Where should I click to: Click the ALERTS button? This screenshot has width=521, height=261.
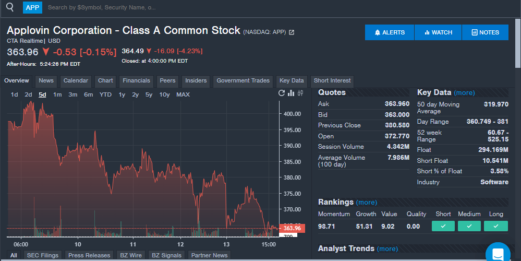(390, 32)
